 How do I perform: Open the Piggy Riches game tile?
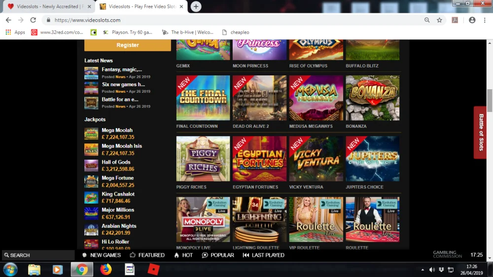[203, 159]
